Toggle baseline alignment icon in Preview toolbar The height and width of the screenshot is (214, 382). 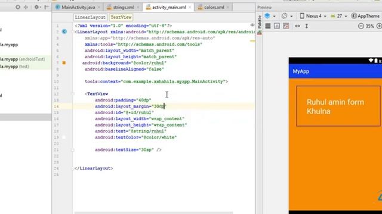(286, 26)
